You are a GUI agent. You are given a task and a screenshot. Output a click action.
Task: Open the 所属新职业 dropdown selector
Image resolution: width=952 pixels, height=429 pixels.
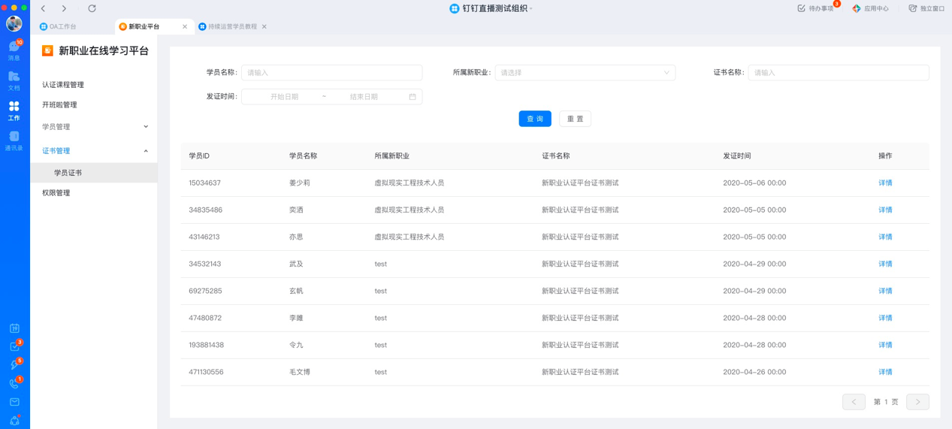585,73
